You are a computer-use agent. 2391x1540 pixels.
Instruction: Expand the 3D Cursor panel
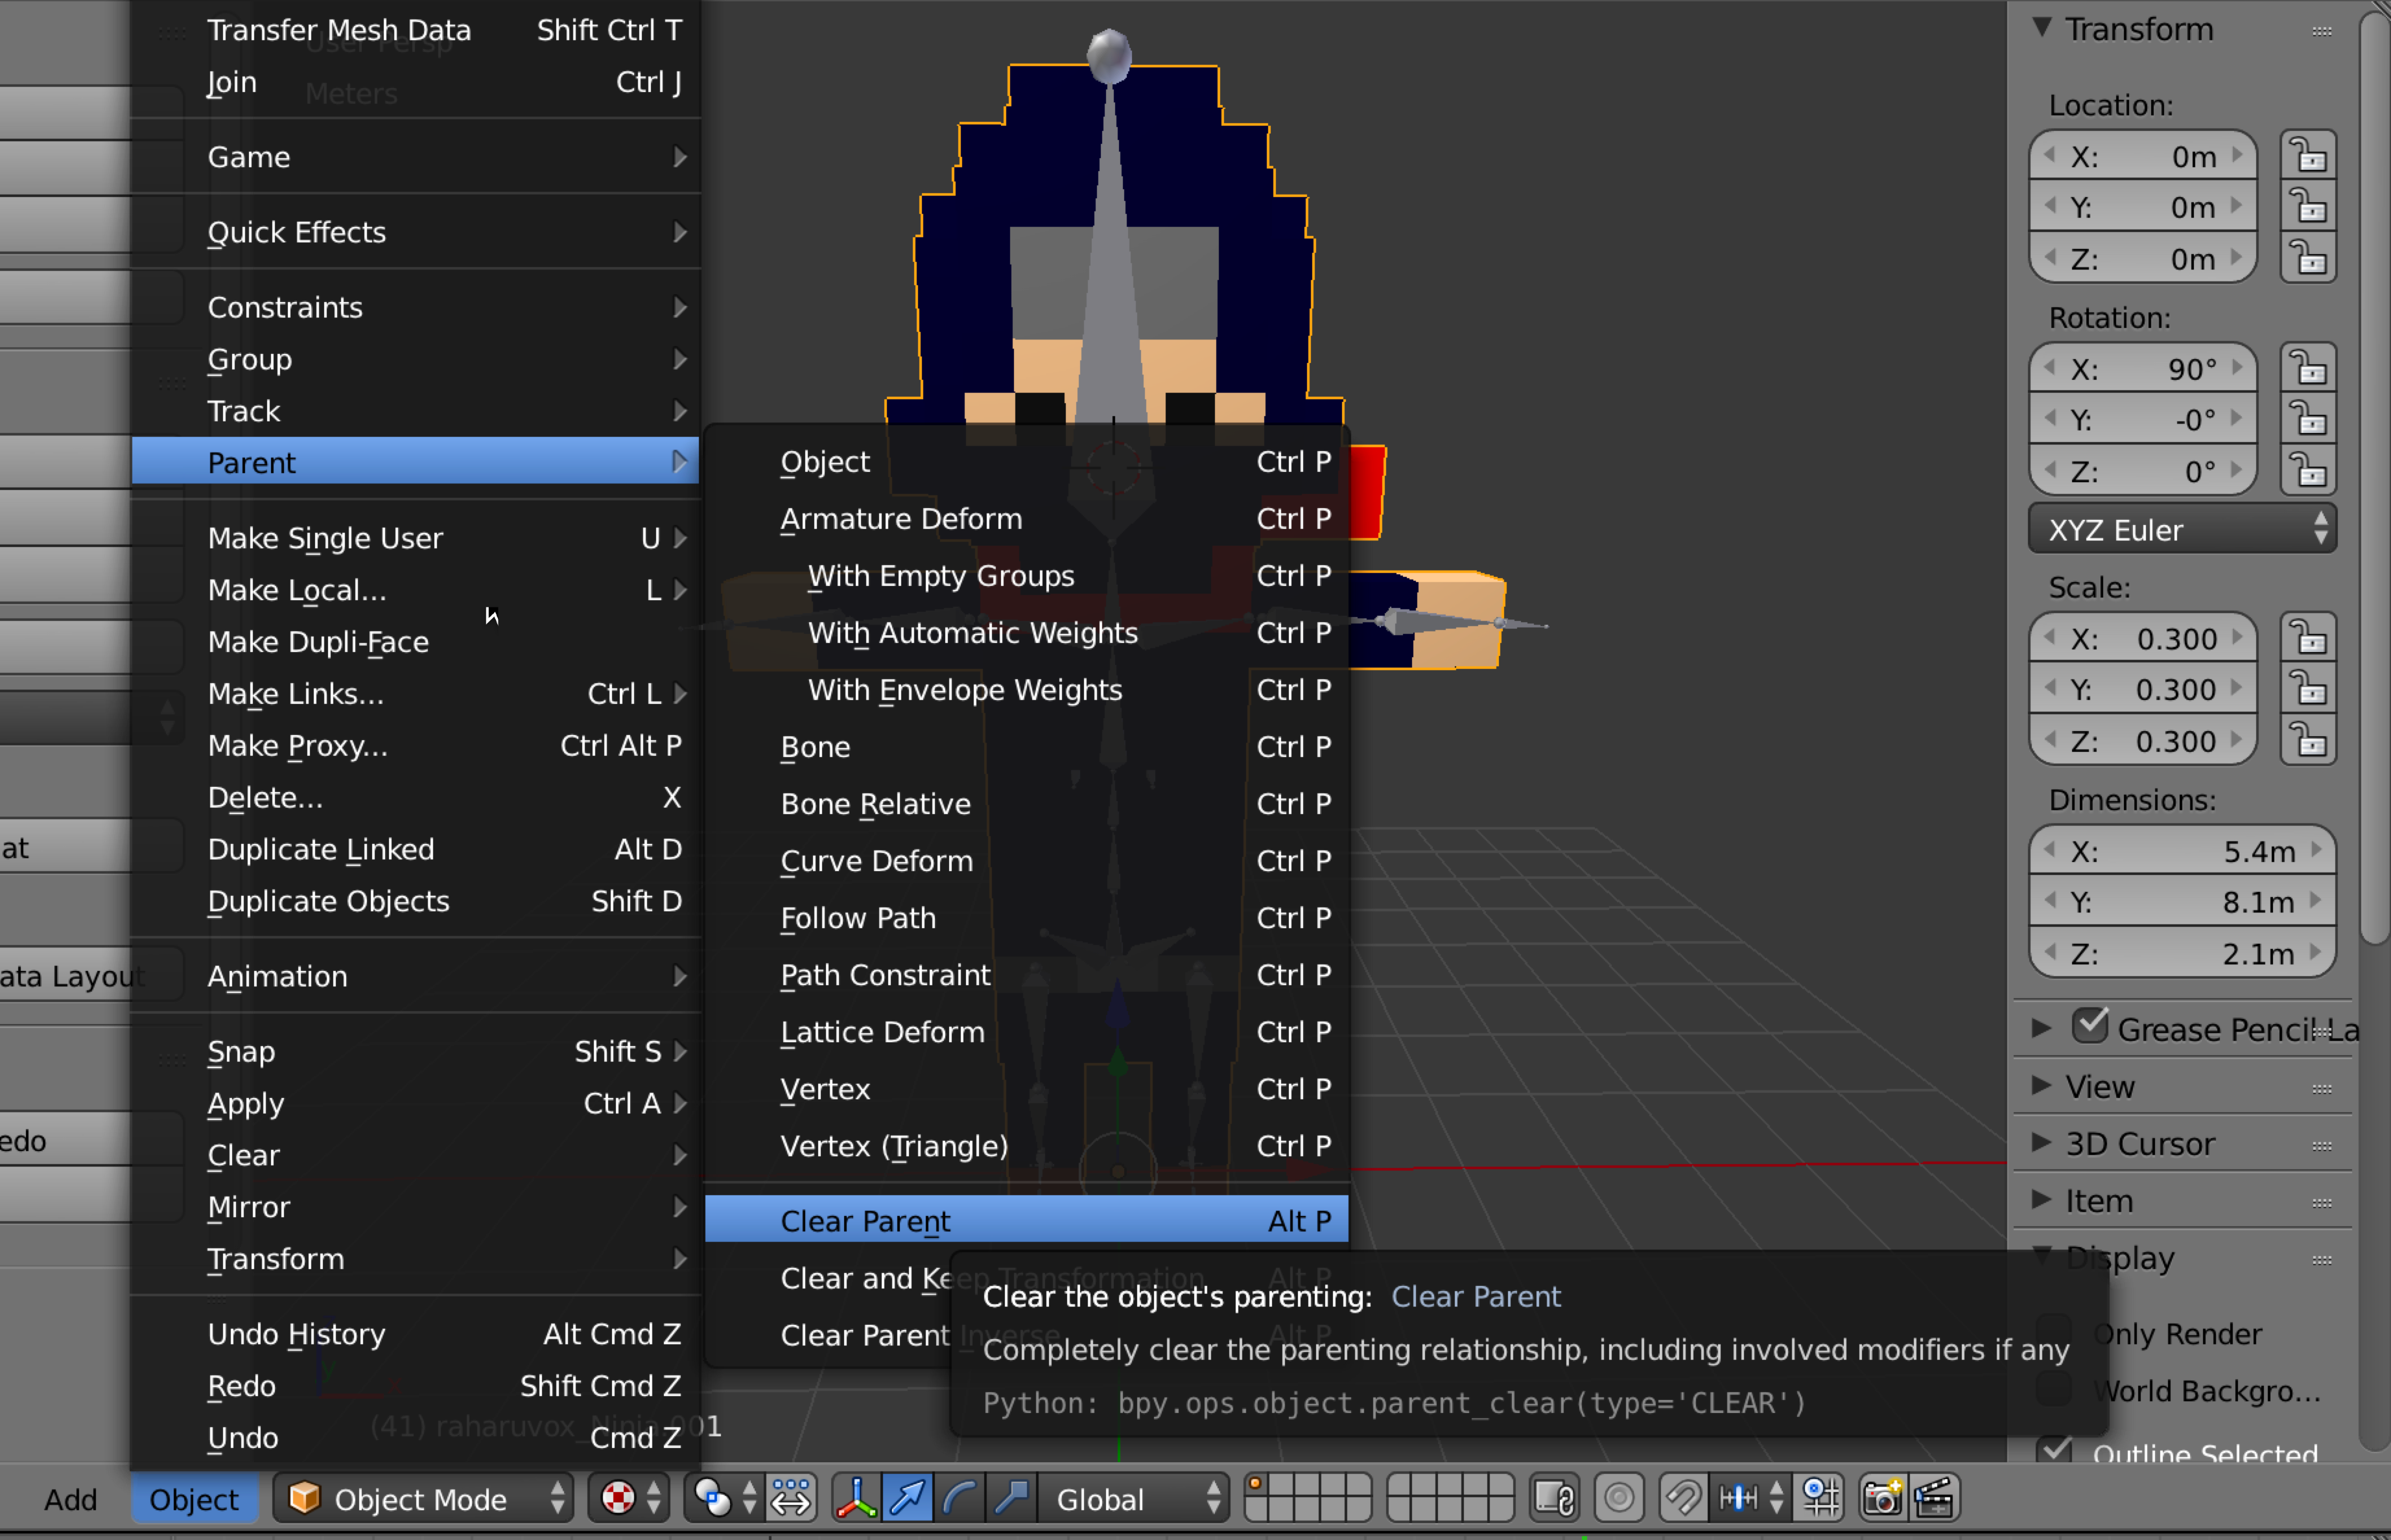[2140, 1143]
